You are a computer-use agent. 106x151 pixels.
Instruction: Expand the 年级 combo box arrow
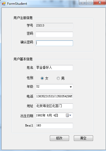click(x=71, y=87)
